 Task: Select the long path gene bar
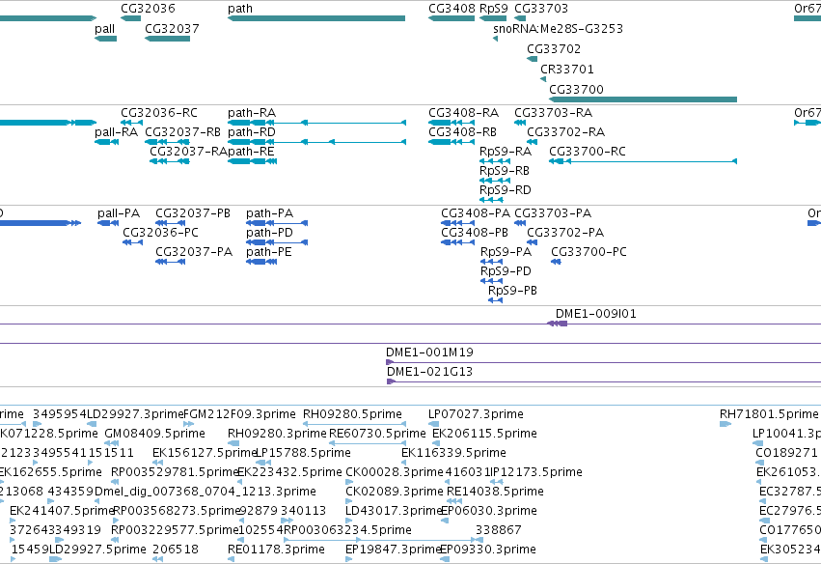click(316, 18)
